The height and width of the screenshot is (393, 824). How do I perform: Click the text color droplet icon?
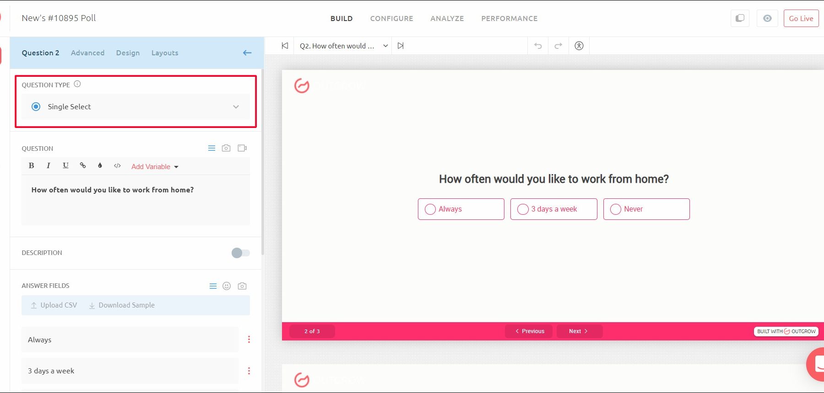tap(100, 166)
